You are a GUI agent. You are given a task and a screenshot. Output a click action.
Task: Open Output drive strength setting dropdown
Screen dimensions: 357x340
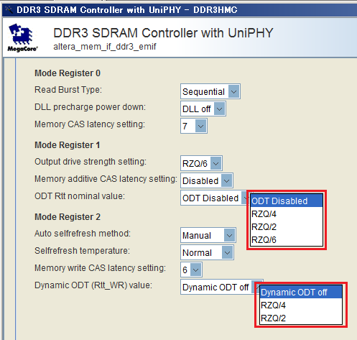tap(201, 163)
